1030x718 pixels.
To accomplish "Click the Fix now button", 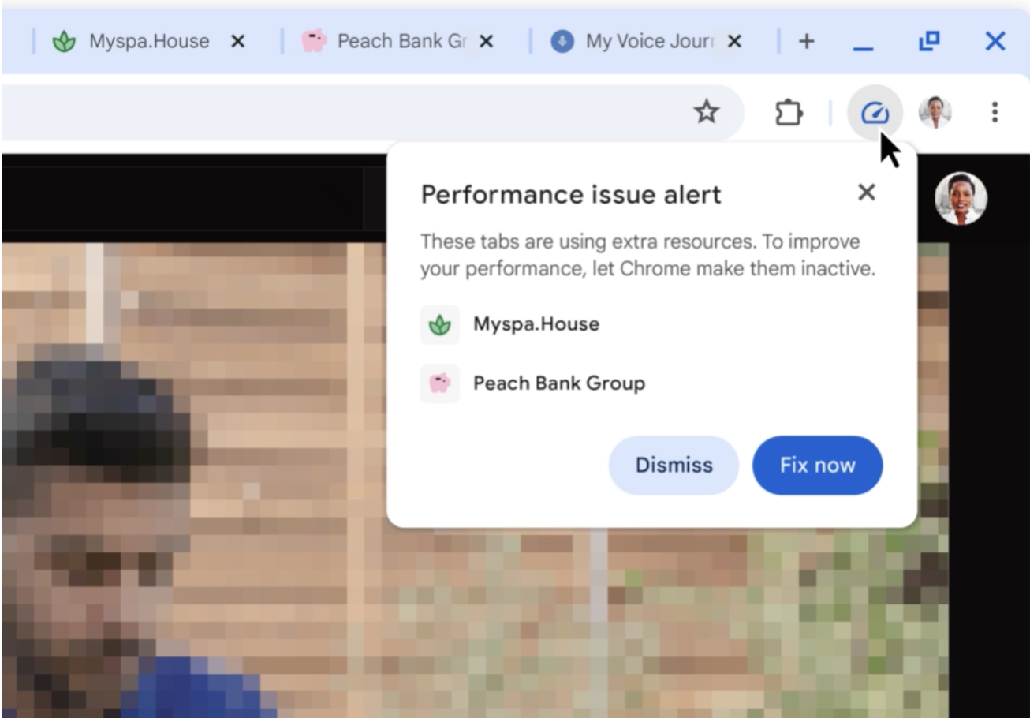I will tap(818, 466).
